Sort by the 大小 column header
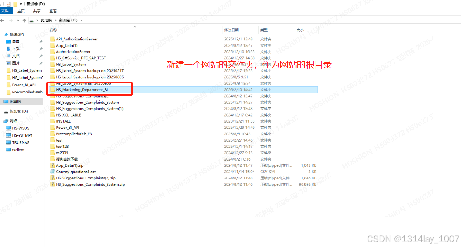Viewport: 461px width, 247px height. click(x=300, y=30)
